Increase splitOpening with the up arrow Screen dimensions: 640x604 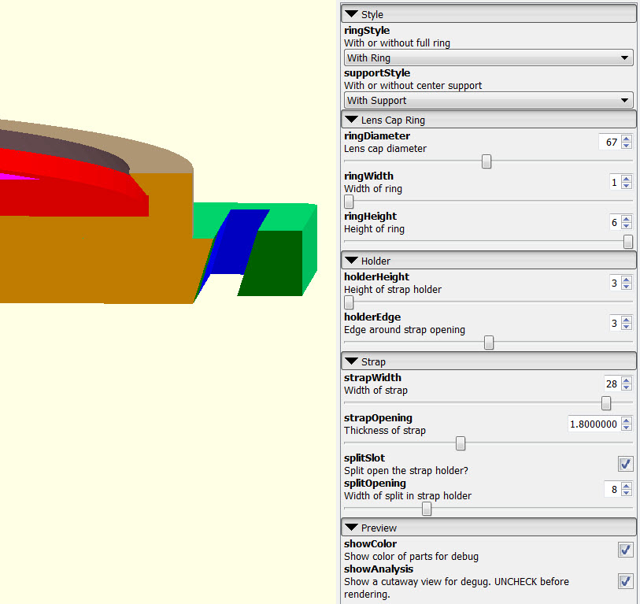click(x=627, y=486)
